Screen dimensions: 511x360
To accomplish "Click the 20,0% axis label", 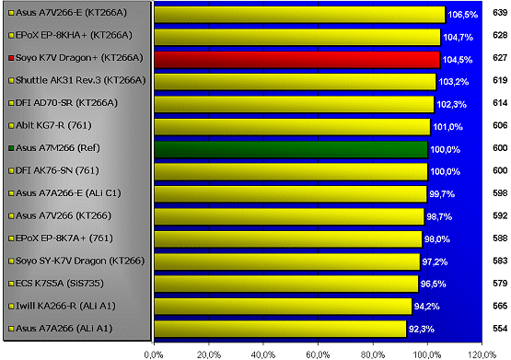I will click(209, 354).
